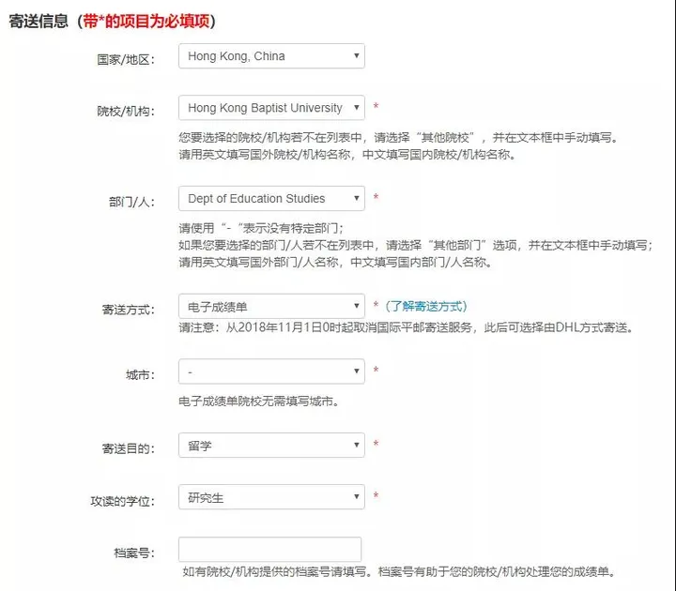The width and height of the screenshot is (676, 591).
Task: Click the arrow on the 电子成绩单 dropdown
Action: pos(357,307)
